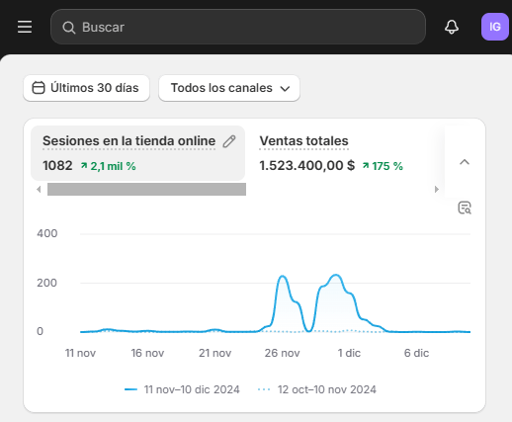Viewport: 512px width, 422px height.
Task: Click the gray horizontal scrollbar thumb
Action: click(146, 190)
